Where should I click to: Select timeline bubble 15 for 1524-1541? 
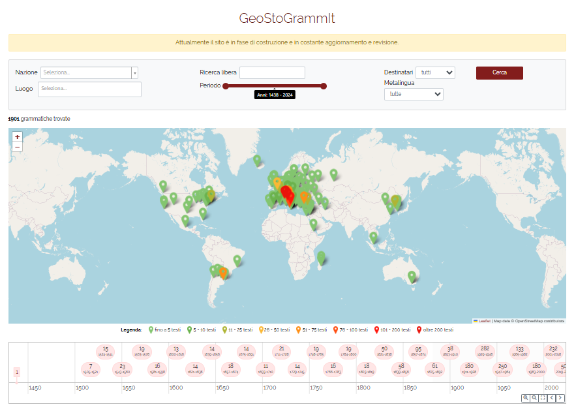(x=106, y=352)
